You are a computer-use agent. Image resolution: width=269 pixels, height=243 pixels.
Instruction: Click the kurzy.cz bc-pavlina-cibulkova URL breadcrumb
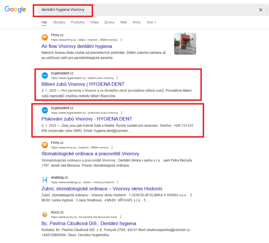pyautogui.click(x=84, y=217)
